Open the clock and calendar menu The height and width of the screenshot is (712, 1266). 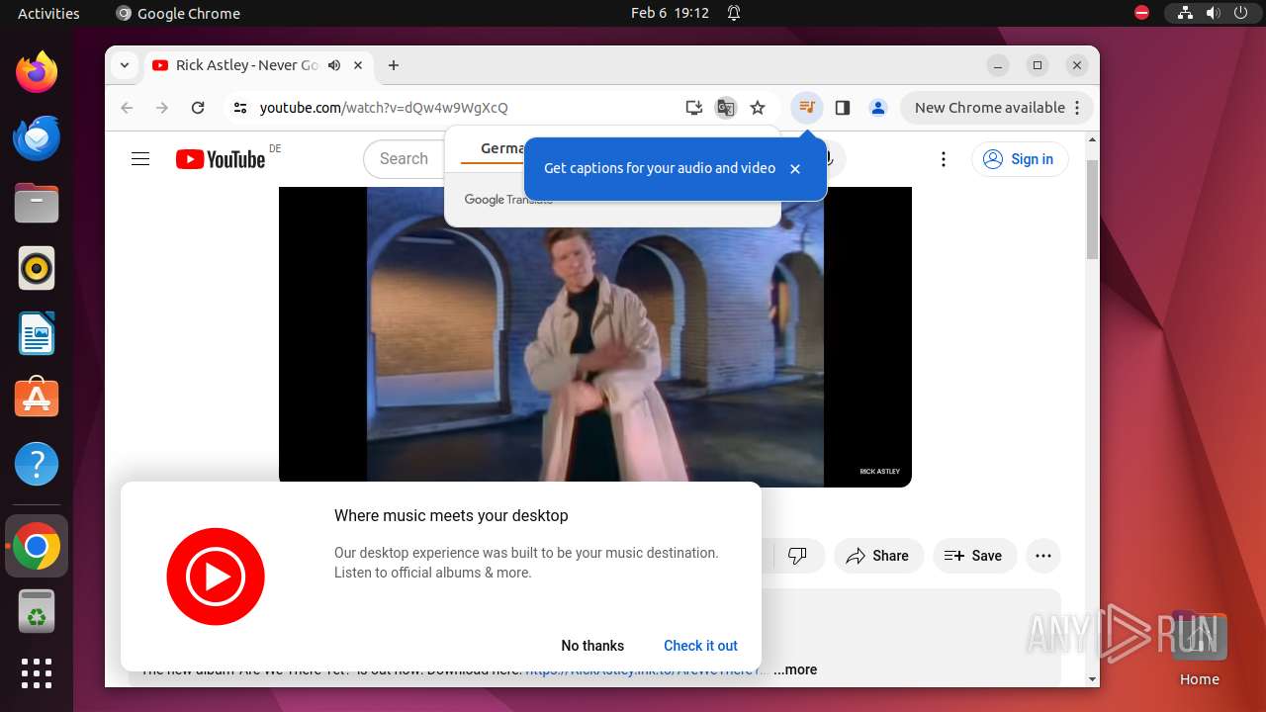click(x=670, y=13)
